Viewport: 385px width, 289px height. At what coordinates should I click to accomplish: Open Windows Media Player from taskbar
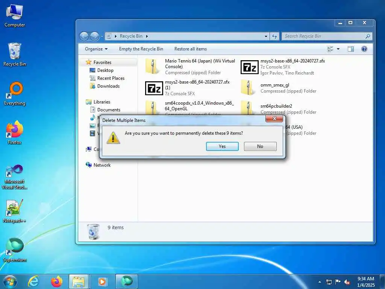(x=102, y=281)
